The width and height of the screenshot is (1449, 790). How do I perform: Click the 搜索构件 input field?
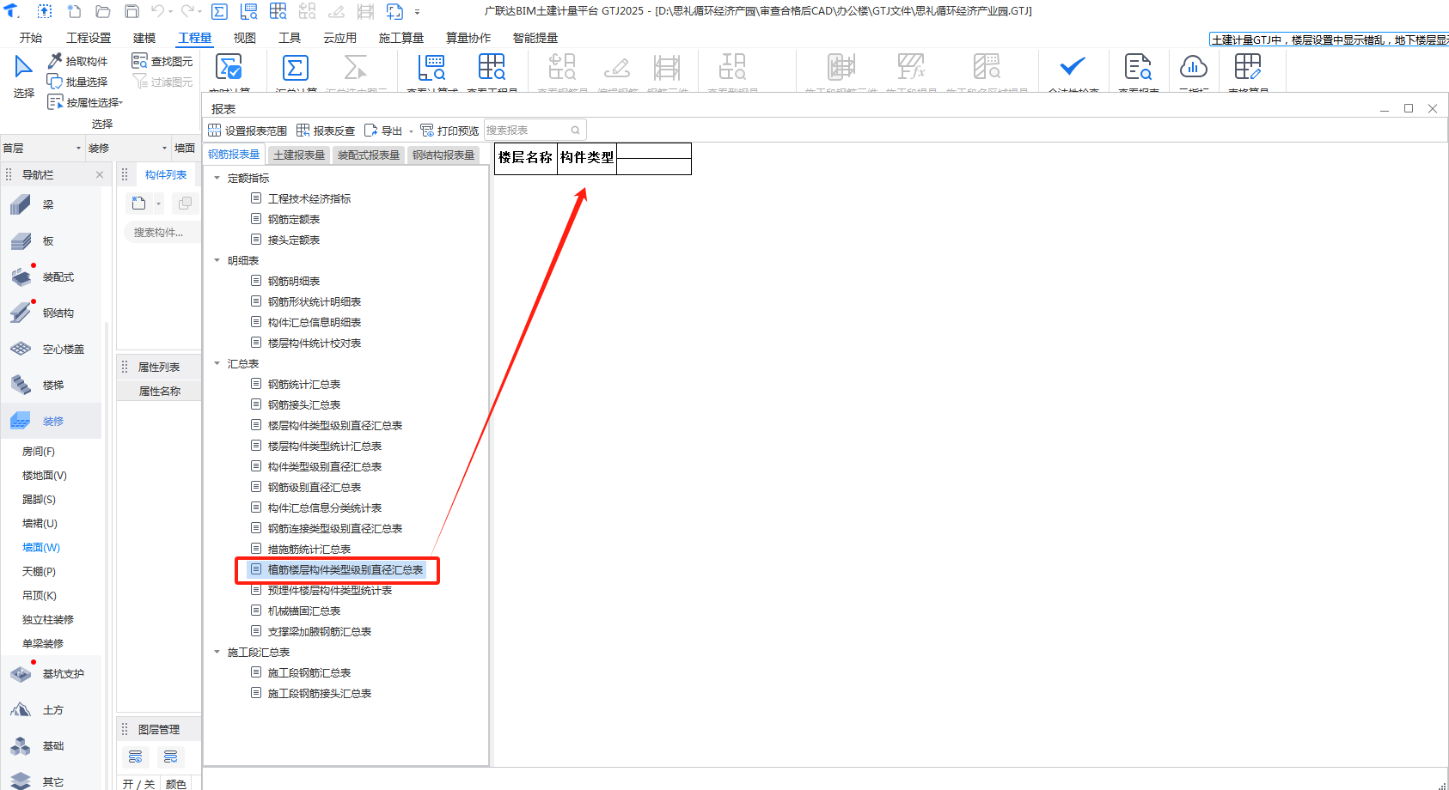[162, 232]
